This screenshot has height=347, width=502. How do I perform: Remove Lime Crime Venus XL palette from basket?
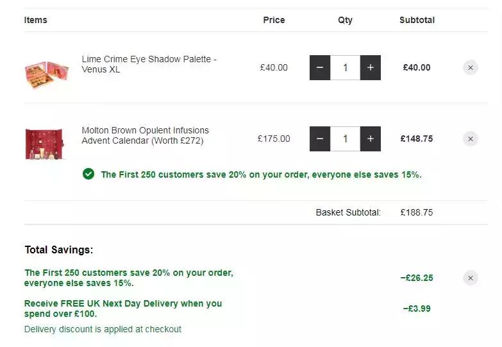(x=471, y=67)
